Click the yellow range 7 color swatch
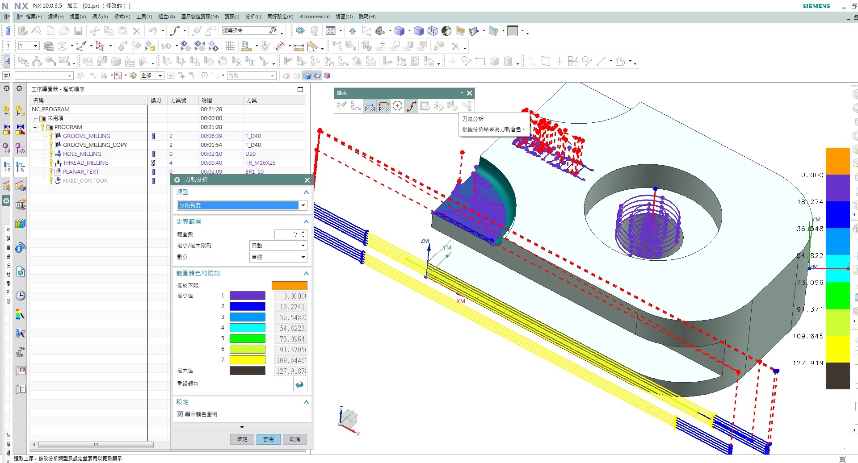This screenshot has height=463, width=858. 248,360
